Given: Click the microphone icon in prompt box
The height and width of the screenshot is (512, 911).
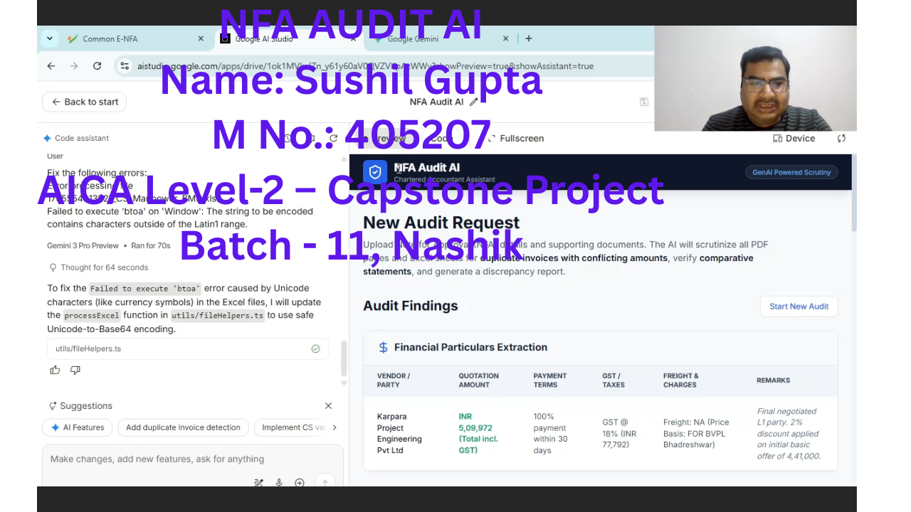Looking at the screenshot, I should pos(279,483).
